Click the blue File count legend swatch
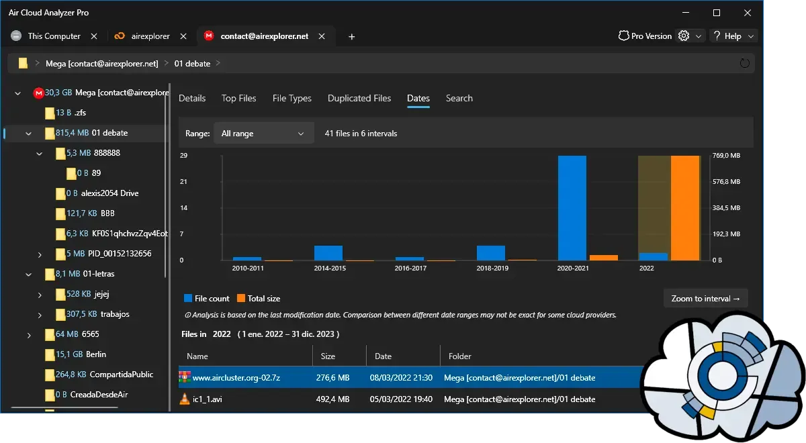 coord(187,299)
